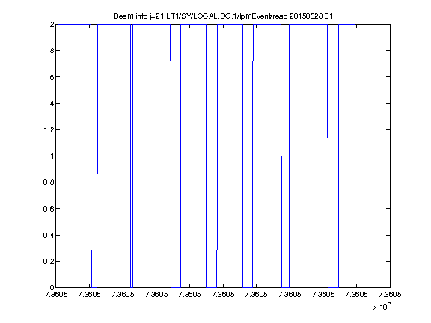Image resolution: width=431 pixels, height=323 pixels.
Task: Click the y-axis tick label 1.2
Action: 49,129
